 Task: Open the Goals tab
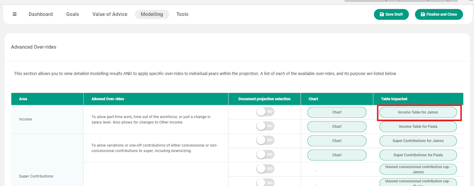click(73, 14)
